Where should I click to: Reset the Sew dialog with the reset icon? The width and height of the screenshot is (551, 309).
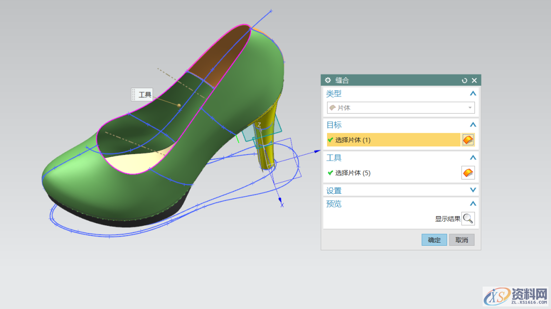point(464,81)
